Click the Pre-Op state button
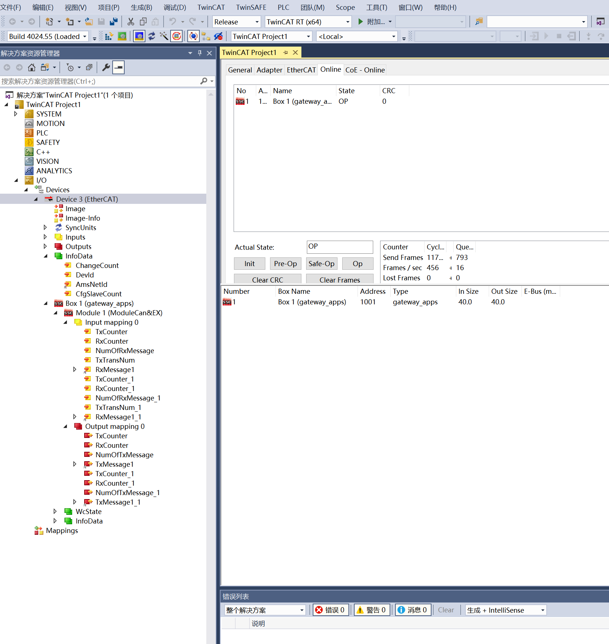The image size is (609, 644). 285,264
